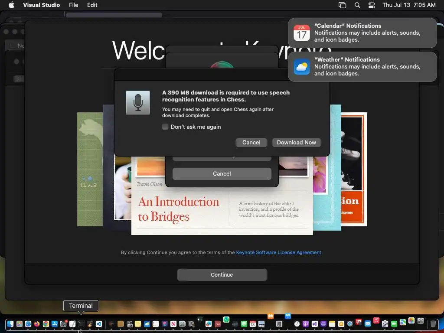Open Launchpad from the Dock

(x=19, y=324)
